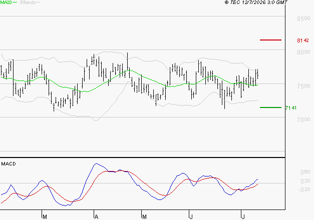
Task: Click the MACD 060 scale label
Action: tap(305, 172)
